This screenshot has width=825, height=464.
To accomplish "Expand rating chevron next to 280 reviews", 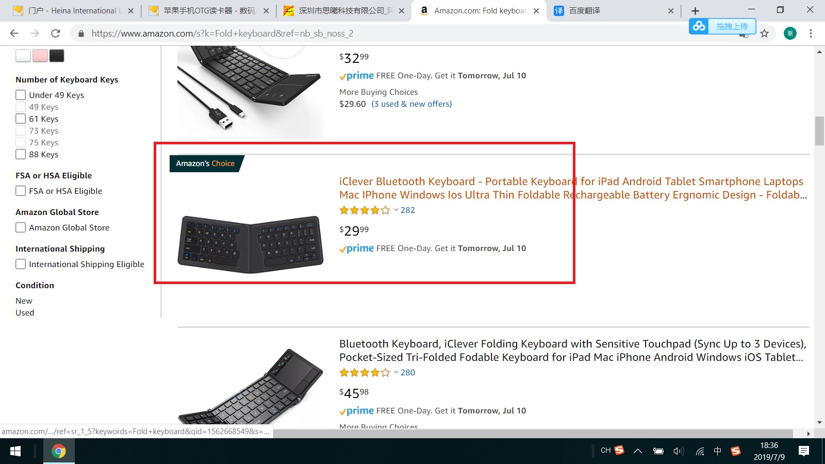I will pyautogui.click(x=396, y=372).
